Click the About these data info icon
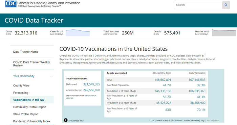Image resolution: width=237 pixels, height=125 pixels. click(65, 120)
